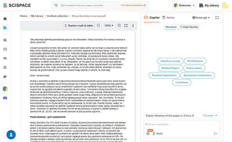Switch to the Notes tab
The image size is (232, 142).
pos(169,18)
